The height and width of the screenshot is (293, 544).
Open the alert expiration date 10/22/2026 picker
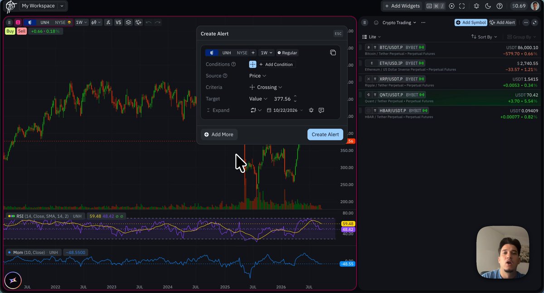(x=285, y=110)
